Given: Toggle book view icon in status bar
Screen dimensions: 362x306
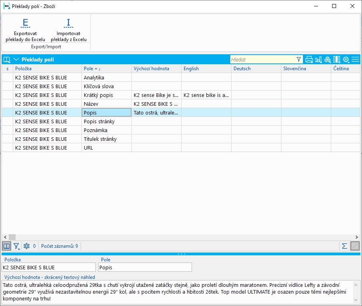Looking at the screenshot, I should point(6,246).
